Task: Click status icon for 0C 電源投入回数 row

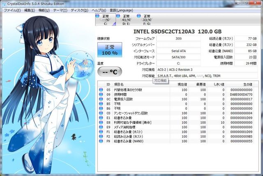Action: pyautogui.click(x=101, y=99)
